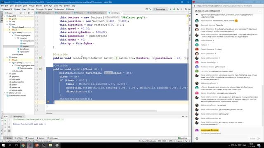
Task: Collapse the com.mygdx.game package under core
Action: point(13,35)
